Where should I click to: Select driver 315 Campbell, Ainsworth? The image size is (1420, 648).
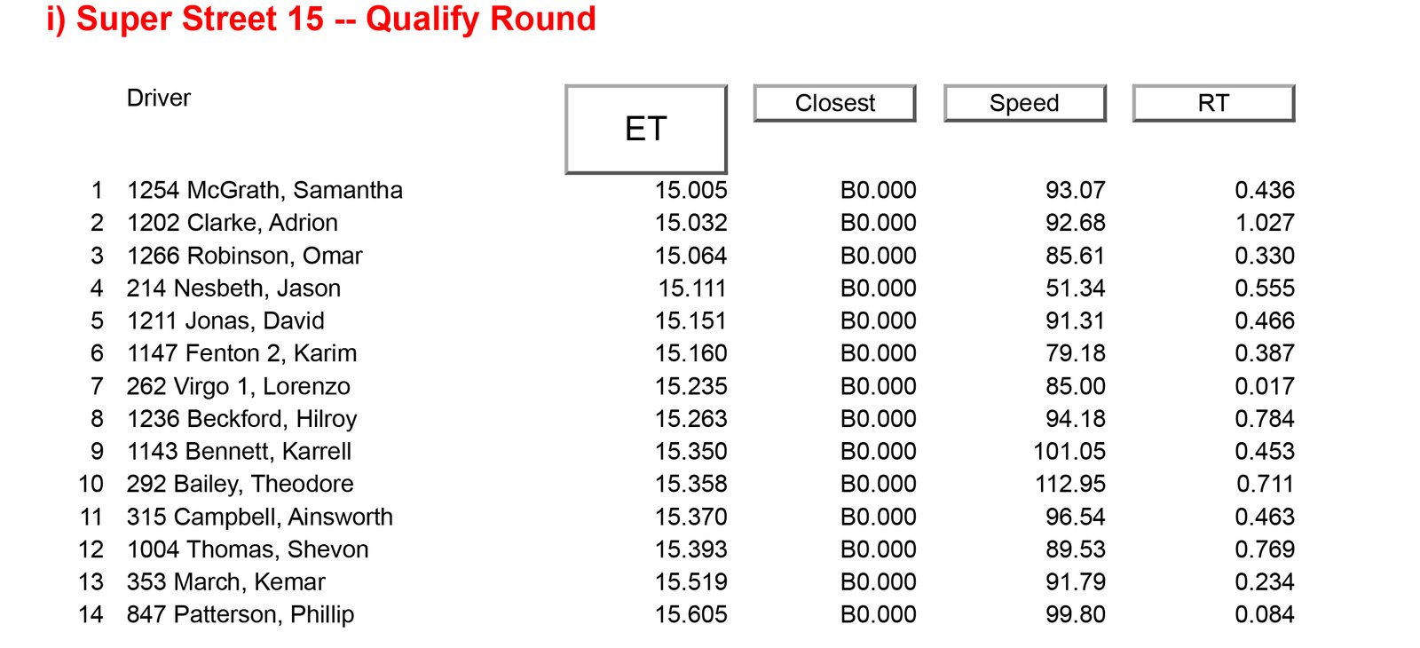click(259, 517)
